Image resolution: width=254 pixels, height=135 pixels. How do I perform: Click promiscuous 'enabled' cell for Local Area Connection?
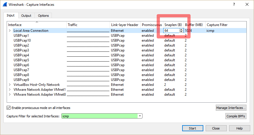pos(148,31)
